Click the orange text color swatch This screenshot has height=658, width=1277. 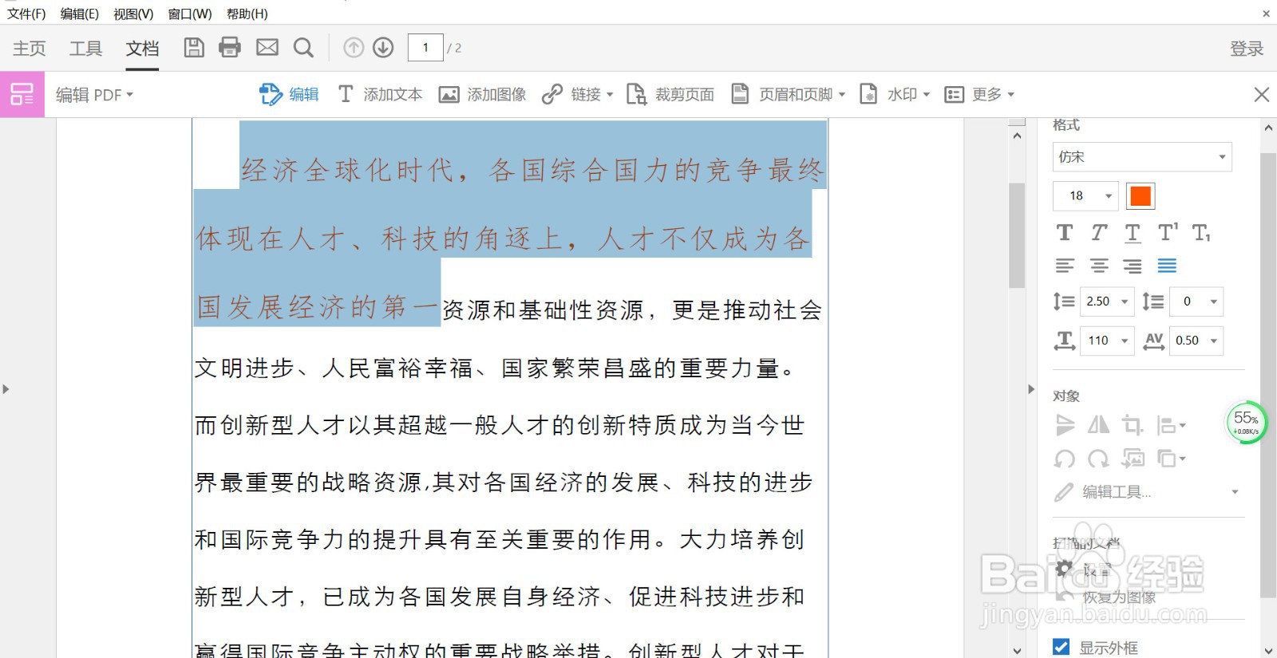pyautogui.click(x=1141, y=195)
